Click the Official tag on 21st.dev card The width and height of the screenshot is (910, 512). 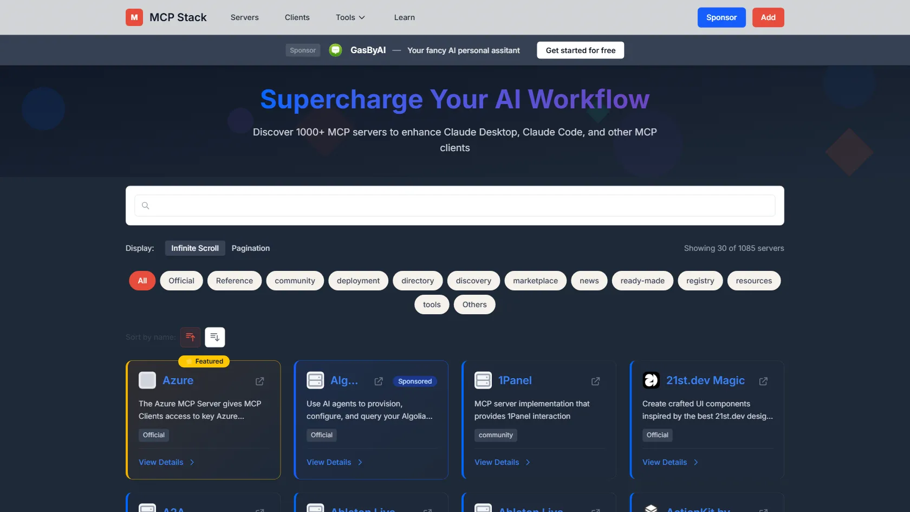658,435
